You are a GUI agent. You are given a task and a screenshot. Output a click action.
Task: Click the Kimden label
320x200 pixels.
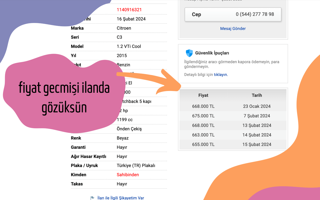coord(78,175)
